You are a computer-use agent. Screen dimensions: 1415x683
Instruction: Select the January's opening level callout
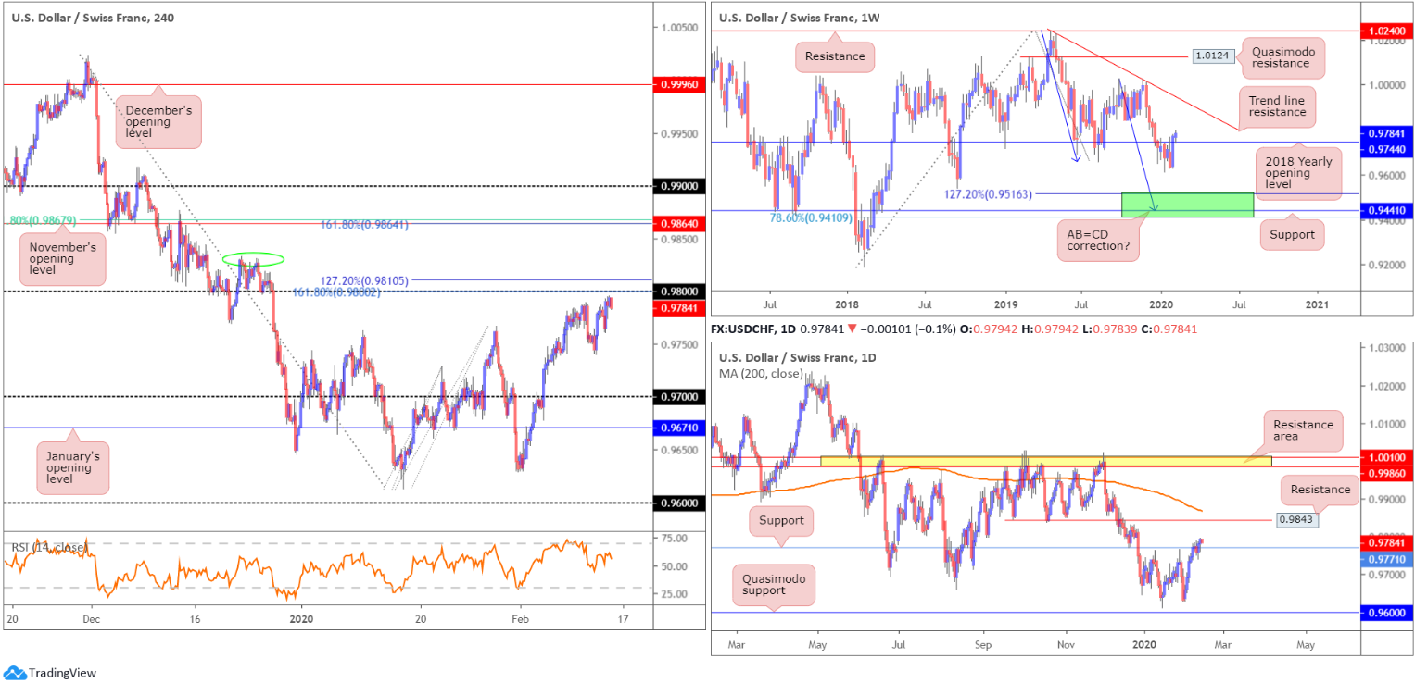click(73, 467)
